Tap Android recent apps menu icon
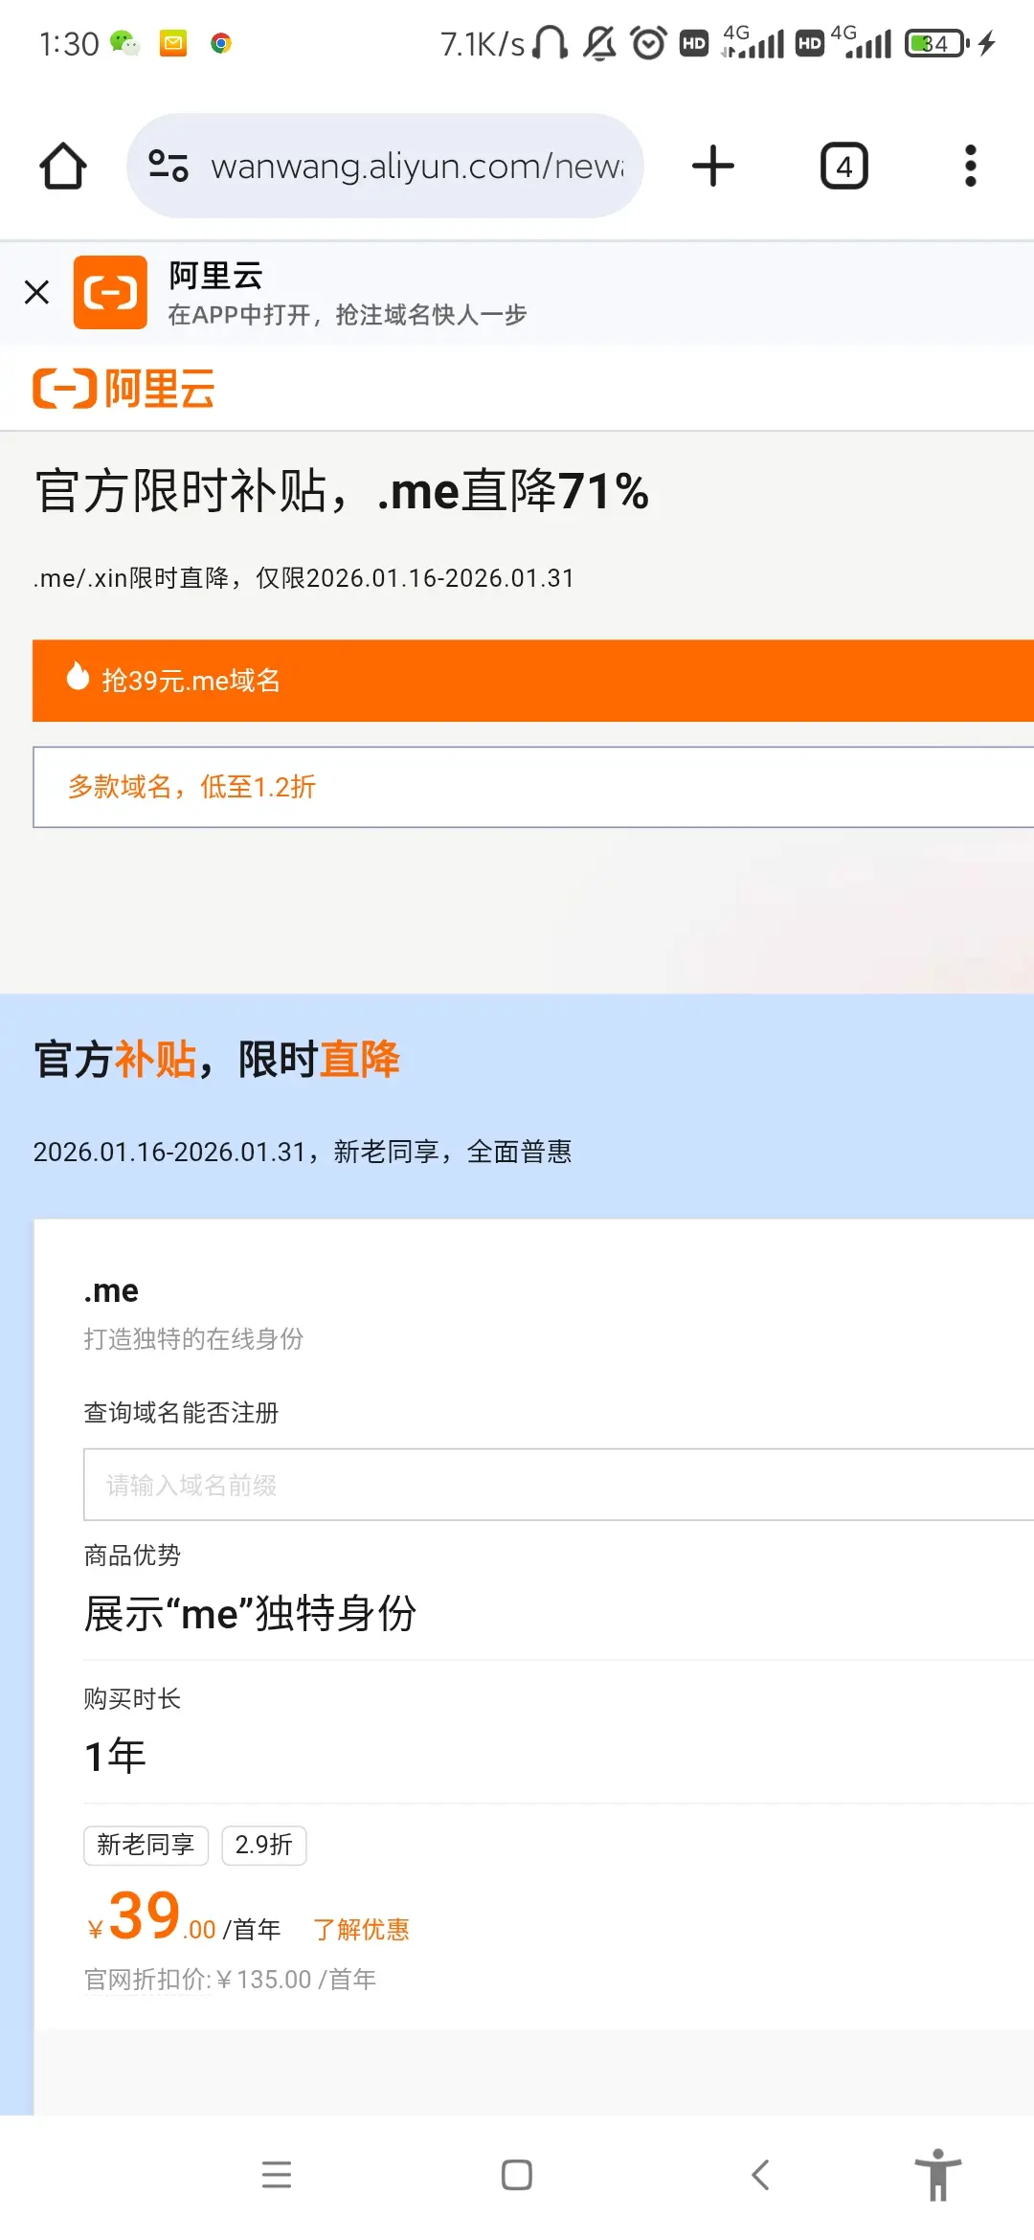Screen dimensions: 1034x2240 pos(277,2175)
